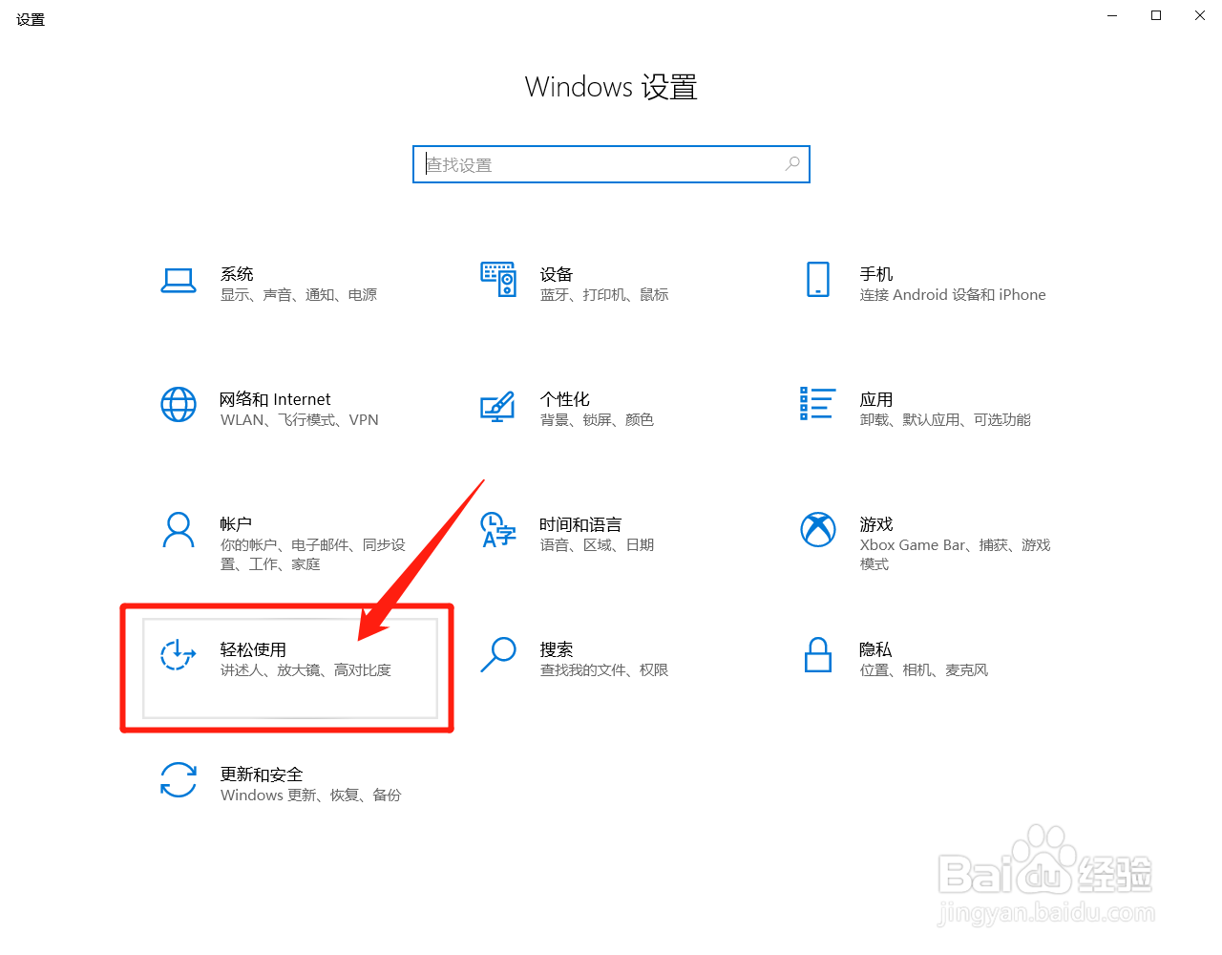The image size is (1222, 955).
Task: Open 系统 (System) settings icon
Action: pyautogui.click(x=179, y=280)
